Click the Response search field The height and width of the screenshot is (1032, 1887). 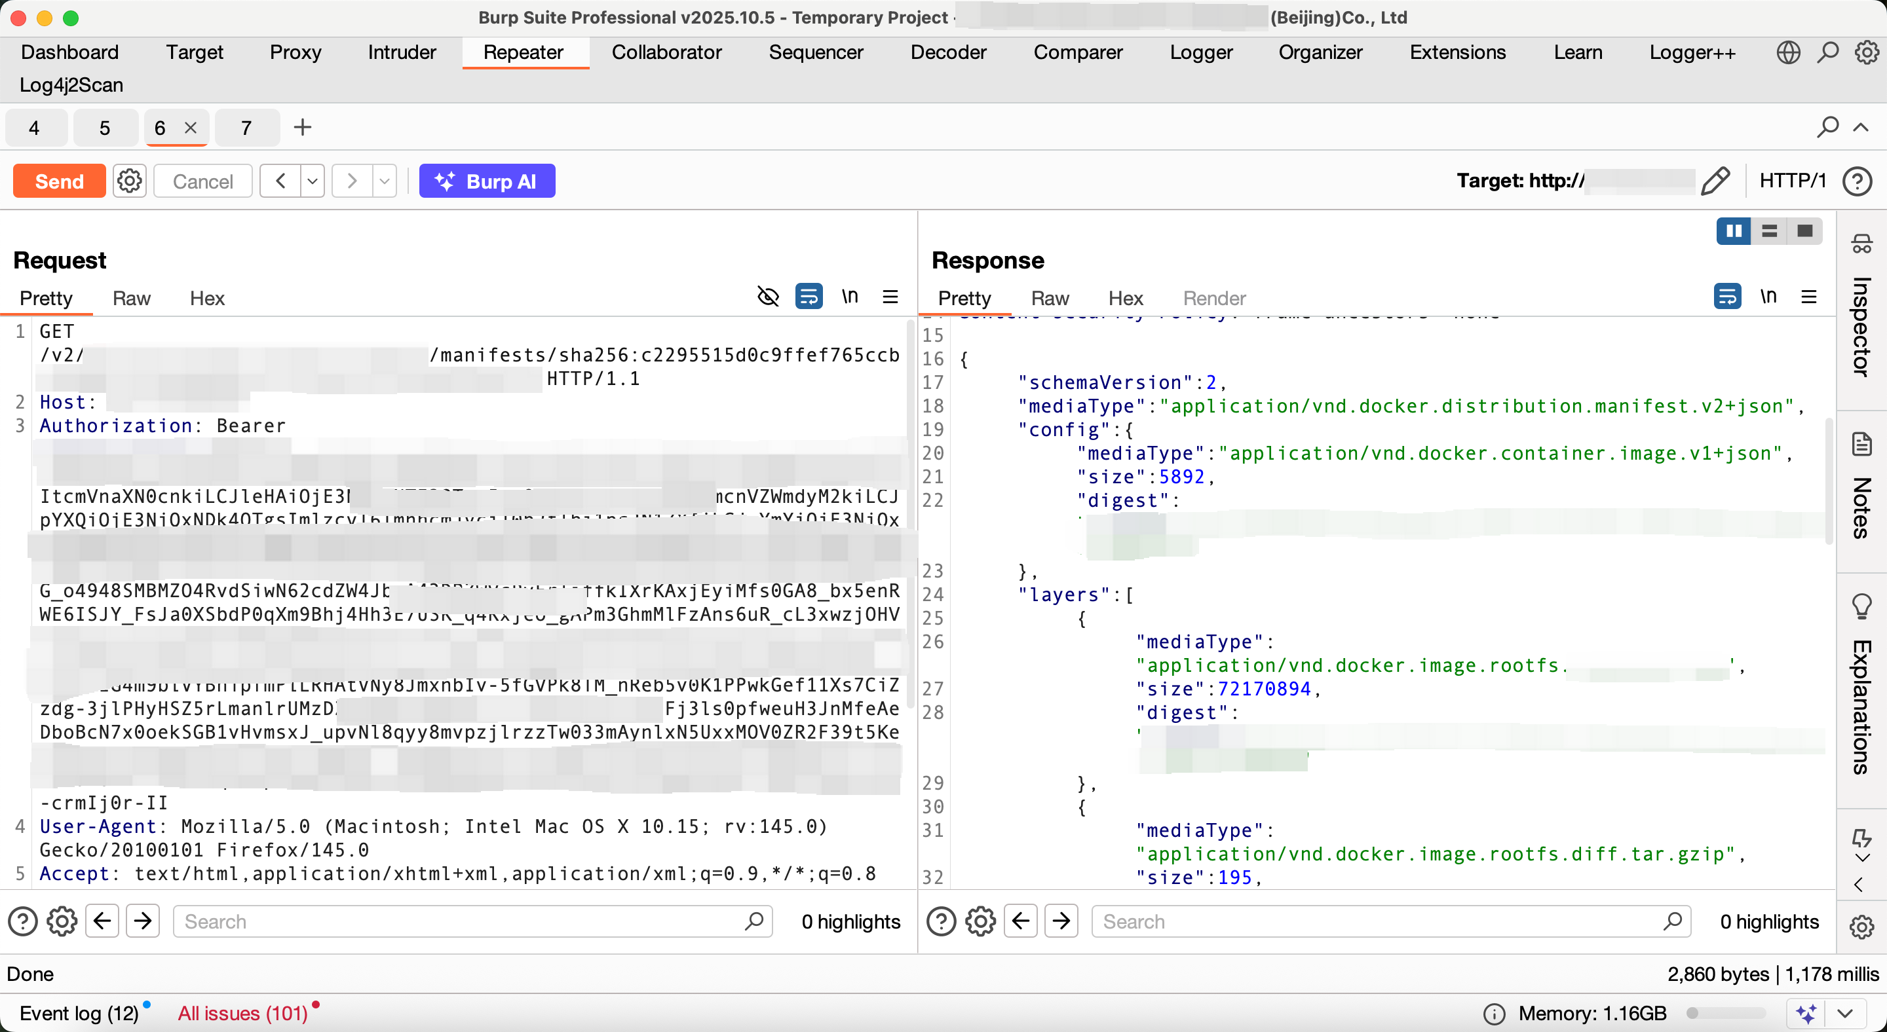(x=1377, y=921)
